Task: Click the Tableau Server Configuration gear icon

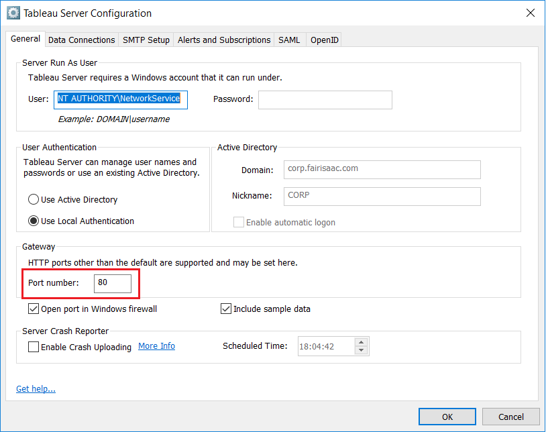Action: [x=13, y=13]
